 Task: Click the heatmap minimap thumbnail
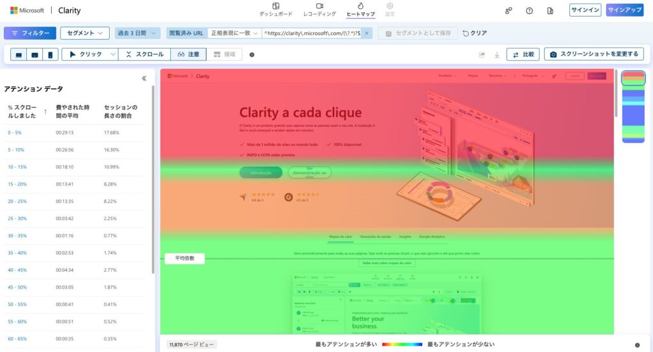633,106
